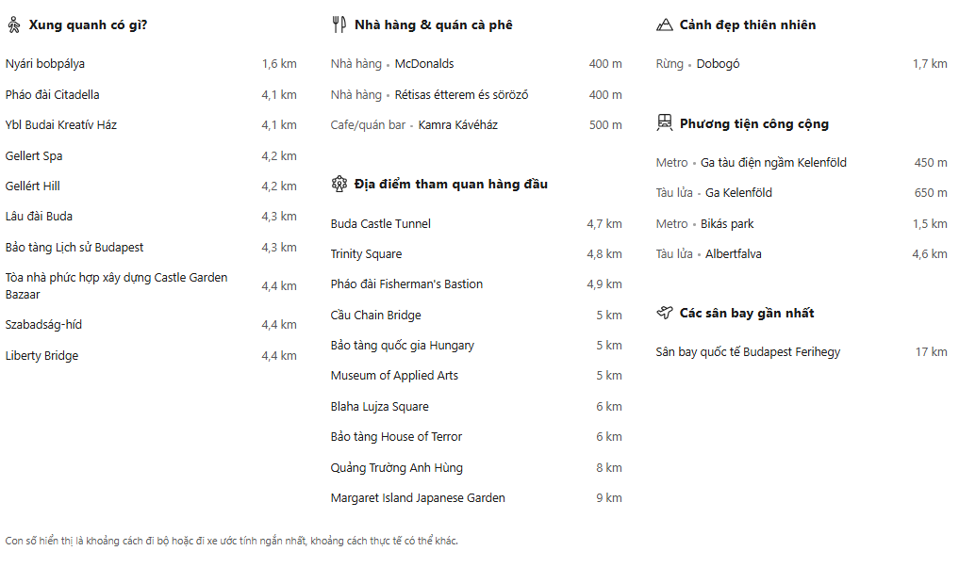Image resolution: width=959 pixels, height=567 pixels.
Task: Click the train icon for public transport
Action: [x=664, y=123]
